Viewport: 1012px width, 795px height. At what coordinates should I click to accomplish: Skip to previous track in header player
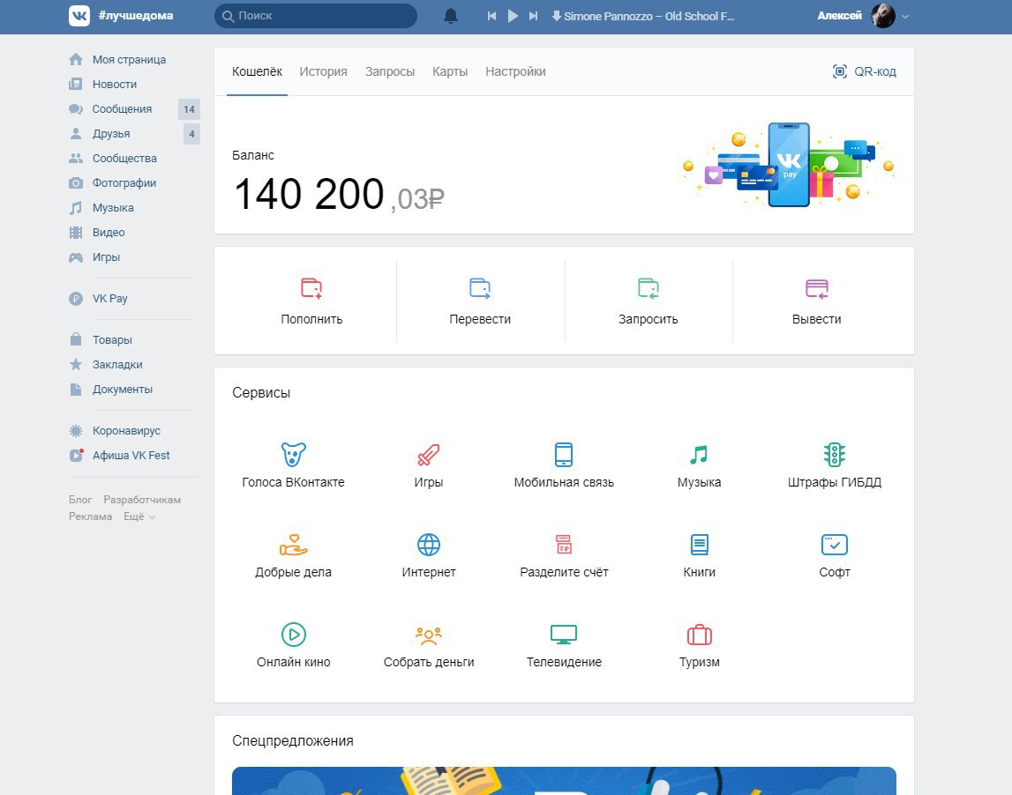[491, 16]
